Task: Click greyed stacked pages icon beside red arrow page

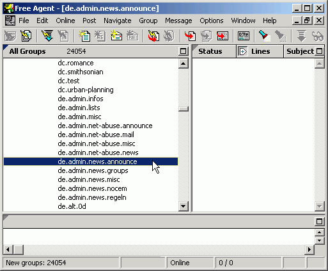Action: point(206,36)
